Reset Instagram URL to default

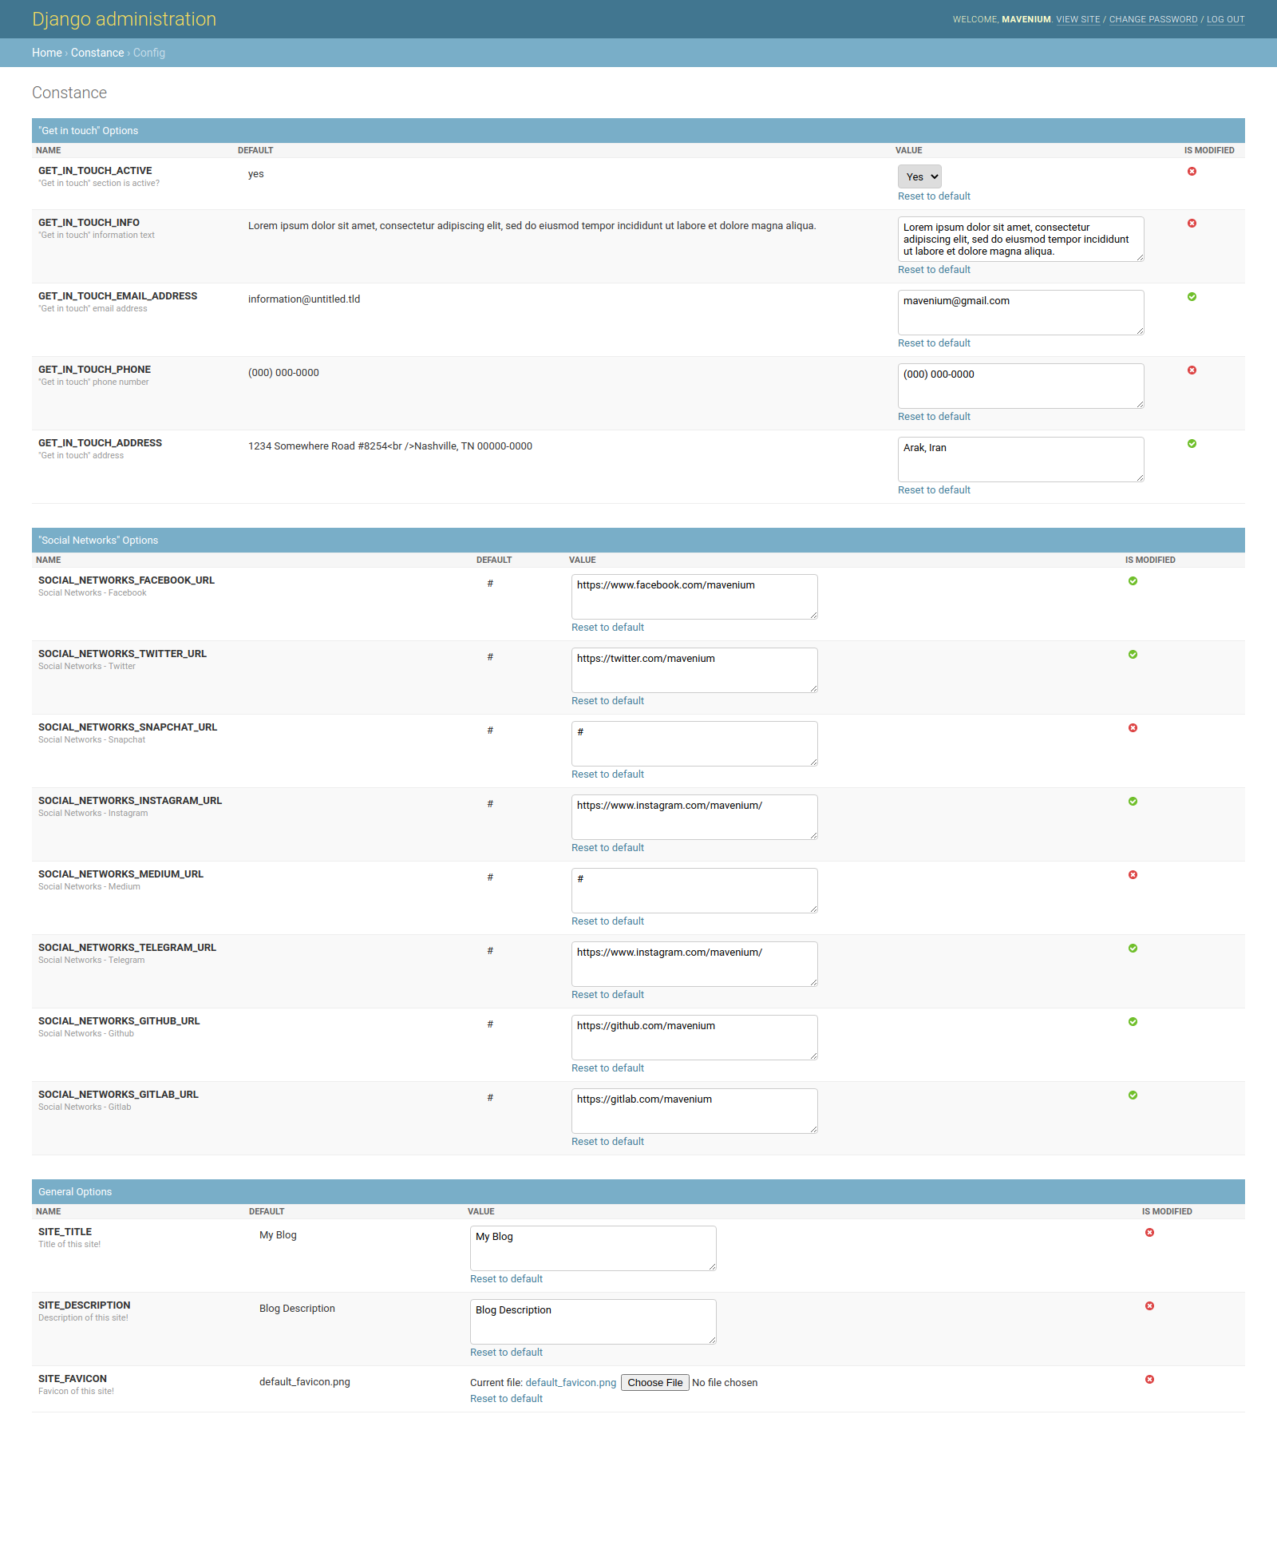coord(607,848)
